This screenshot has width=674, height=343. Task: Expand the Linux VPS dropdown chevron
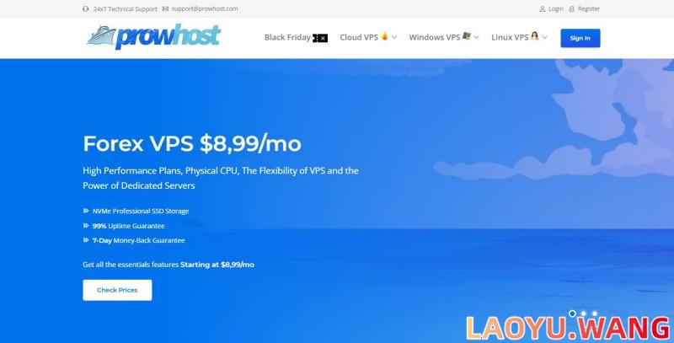(544, 37)
